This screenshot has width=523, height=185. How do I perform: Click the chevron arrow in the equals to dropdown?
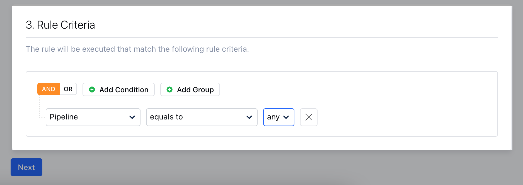tap(249, 117)
